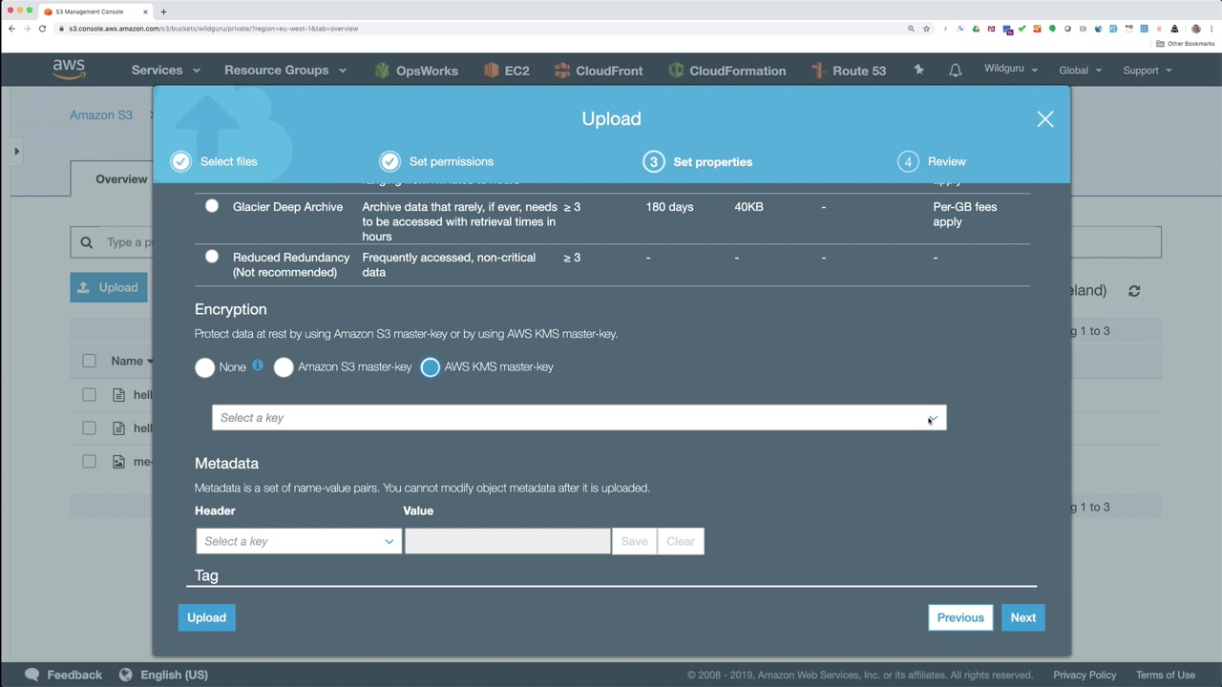The height and width of the screenshot is (687, 1222).
Task: Click the pin shortcuts icon
Action: coord(918,70)
